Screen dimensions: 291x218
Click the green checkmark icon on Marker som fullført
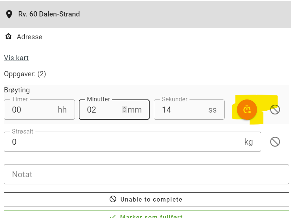(112, 217)
